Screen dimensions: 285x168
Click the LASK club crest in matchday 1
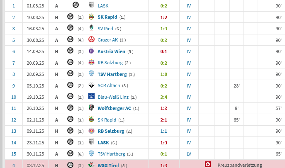[91, 6]
